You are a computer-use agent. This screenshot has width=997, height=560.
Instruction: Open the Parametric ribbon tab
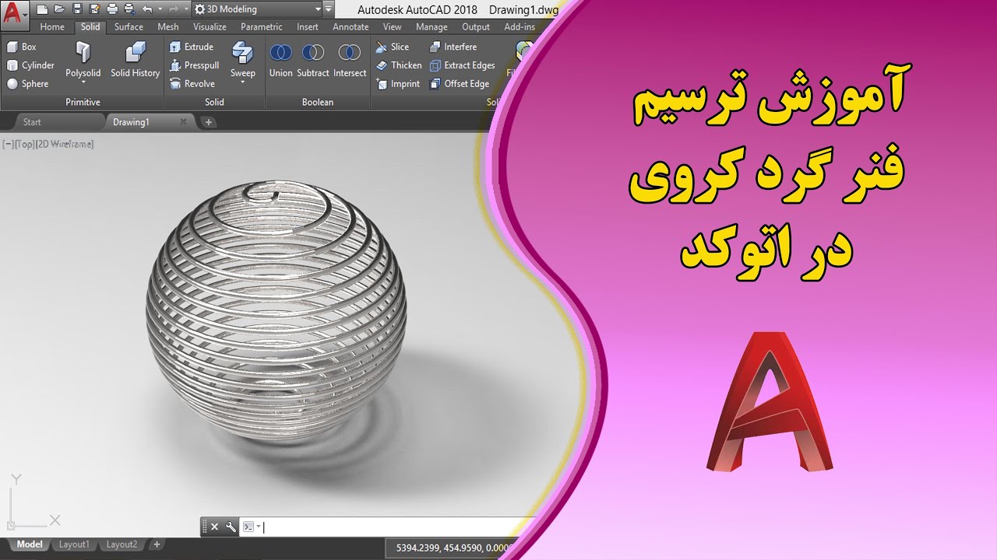(262, 26)
